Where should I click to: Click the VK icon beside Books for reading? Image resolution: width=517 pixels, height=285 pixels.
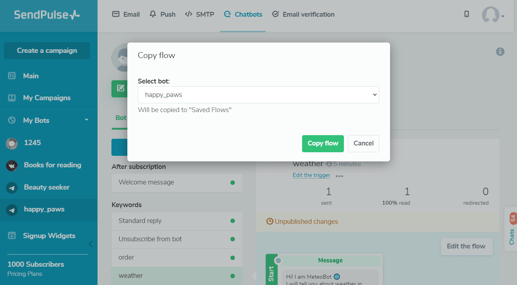[x=12, y=165]
